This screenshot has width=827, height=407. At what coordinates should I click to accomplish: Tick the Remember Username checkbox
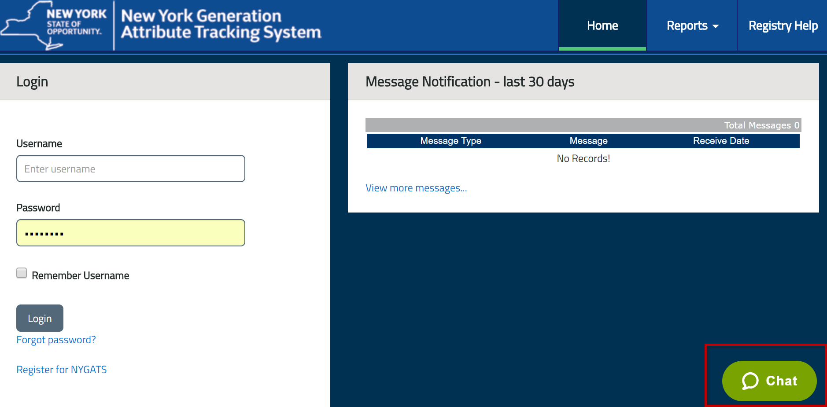coord(22,273)
